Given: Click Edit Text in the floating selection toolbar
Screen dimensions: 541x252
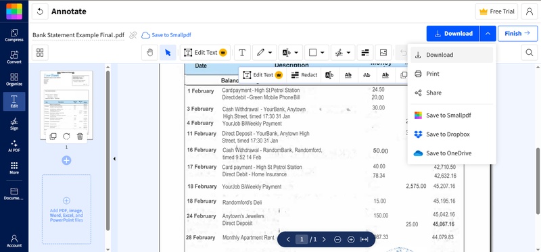Looking at the screenshot, I should pos(262,75).
